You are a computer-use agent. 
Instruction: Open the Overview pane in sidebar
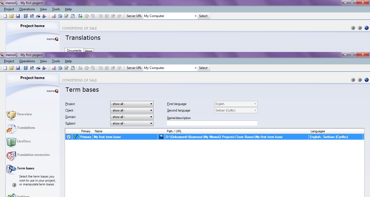19,114
